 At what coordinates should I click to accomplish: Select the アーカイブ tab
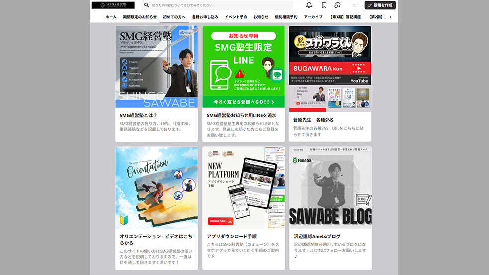[x=313, y=17]
